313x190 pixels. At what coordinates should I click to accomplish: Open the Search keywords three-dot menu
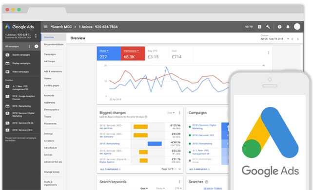[179, 182]
